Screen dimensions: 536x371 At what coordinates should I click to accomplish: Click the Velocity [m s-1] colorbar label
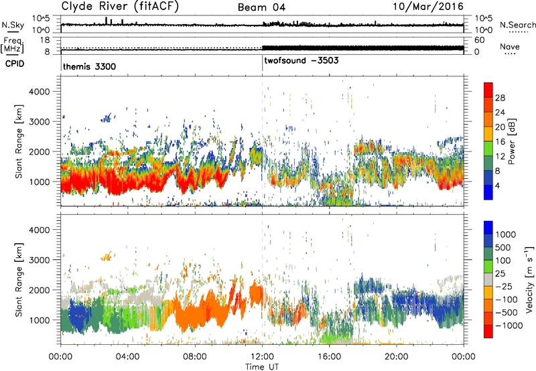(529, 279)
